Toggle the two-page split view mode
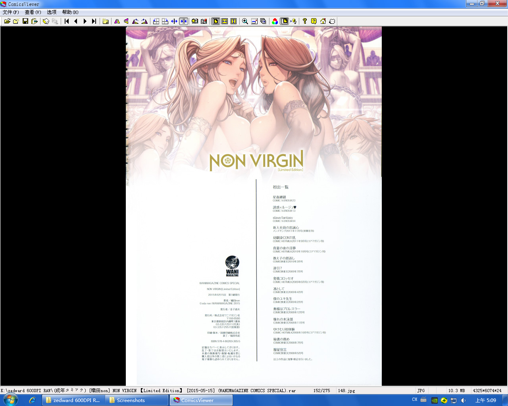 [184, 21]
